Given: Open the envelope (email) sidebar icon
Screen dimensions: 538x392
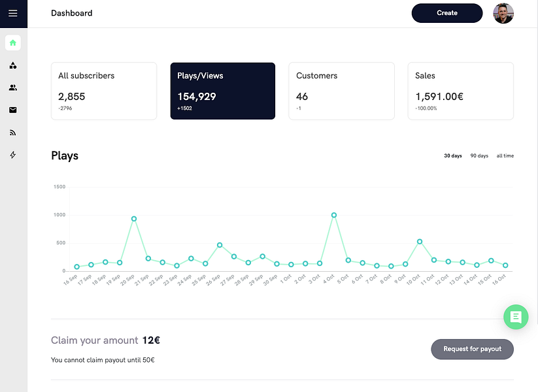Looking at the screenshot, I should pos(13,110).
